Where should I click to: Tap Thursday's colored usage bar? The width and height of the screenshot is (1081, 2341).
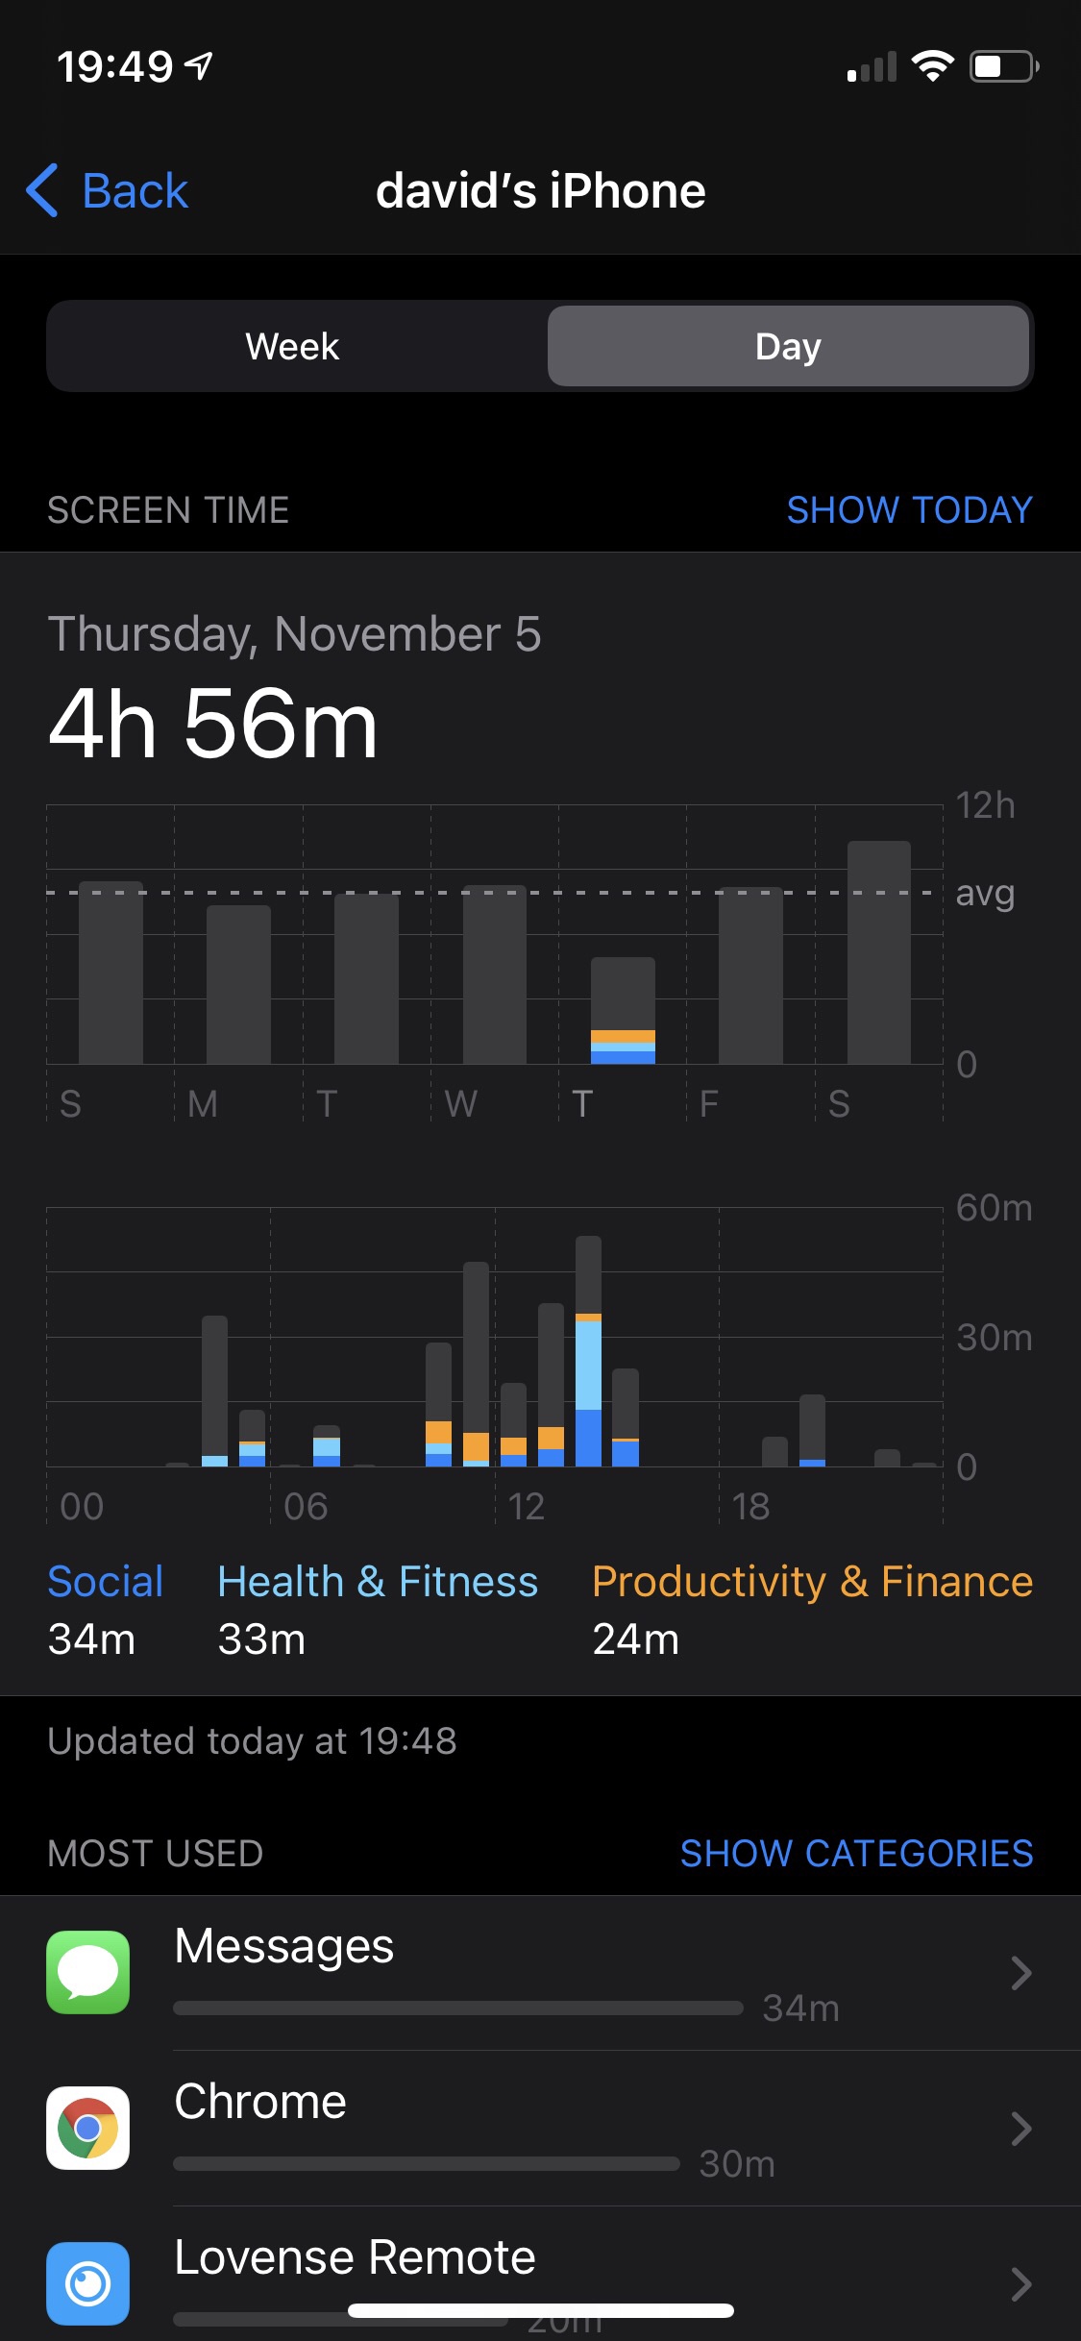623,1011
